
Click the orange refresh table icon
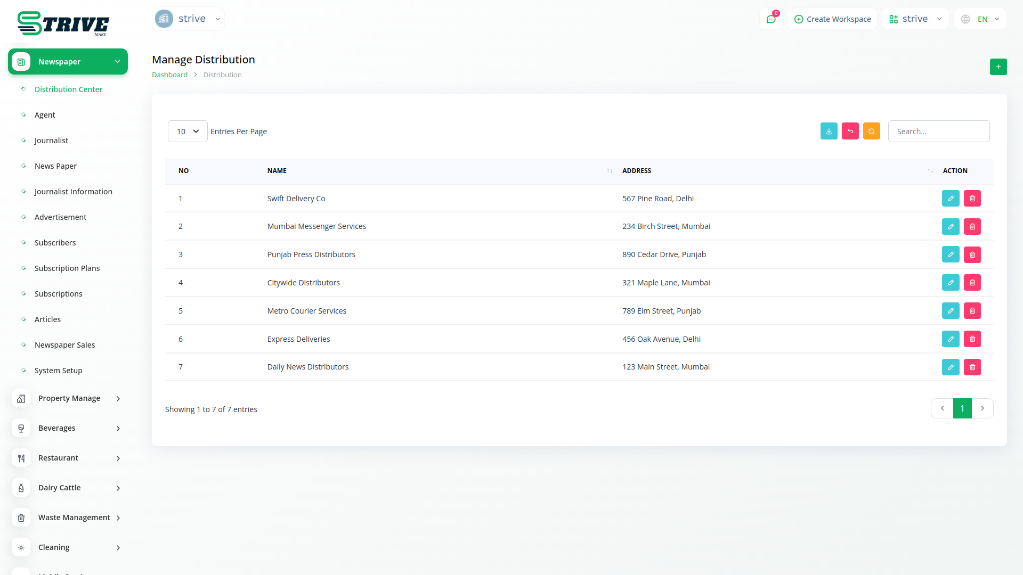[x=871, y=131]
